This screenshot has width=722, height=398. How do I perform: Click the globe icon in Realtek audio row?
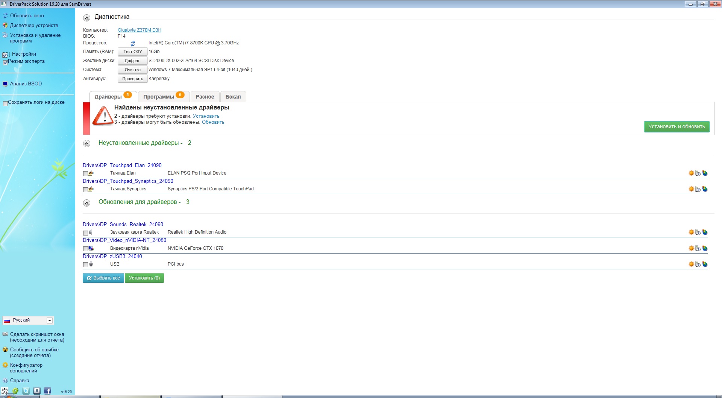705,232
